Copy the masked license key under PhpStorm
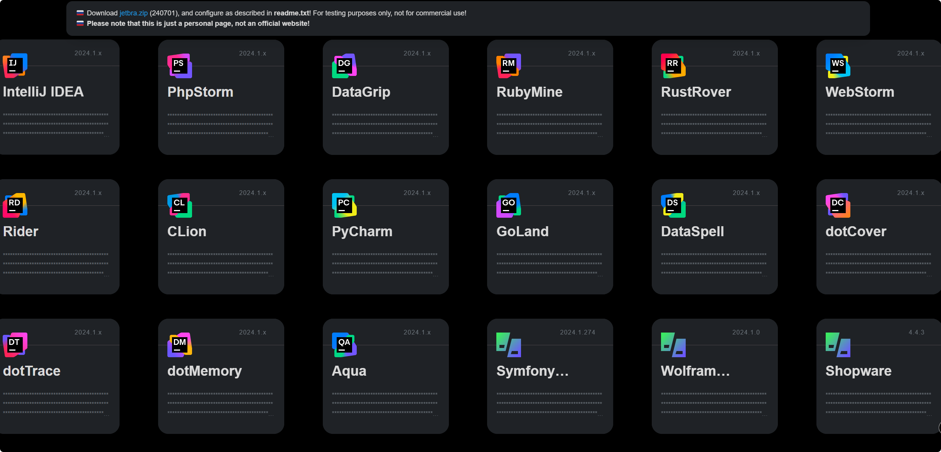Screen dimensions: 941x452 [221, 124]
